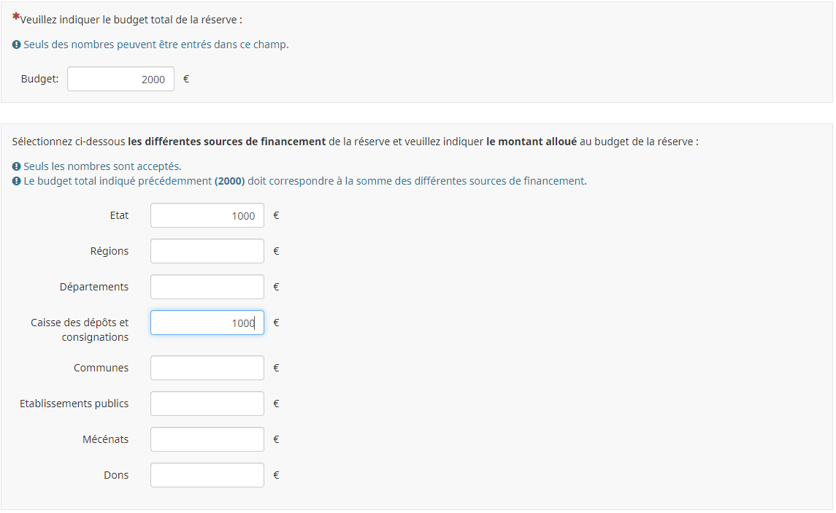Click the Etablissements publics input box

[207, 404]
